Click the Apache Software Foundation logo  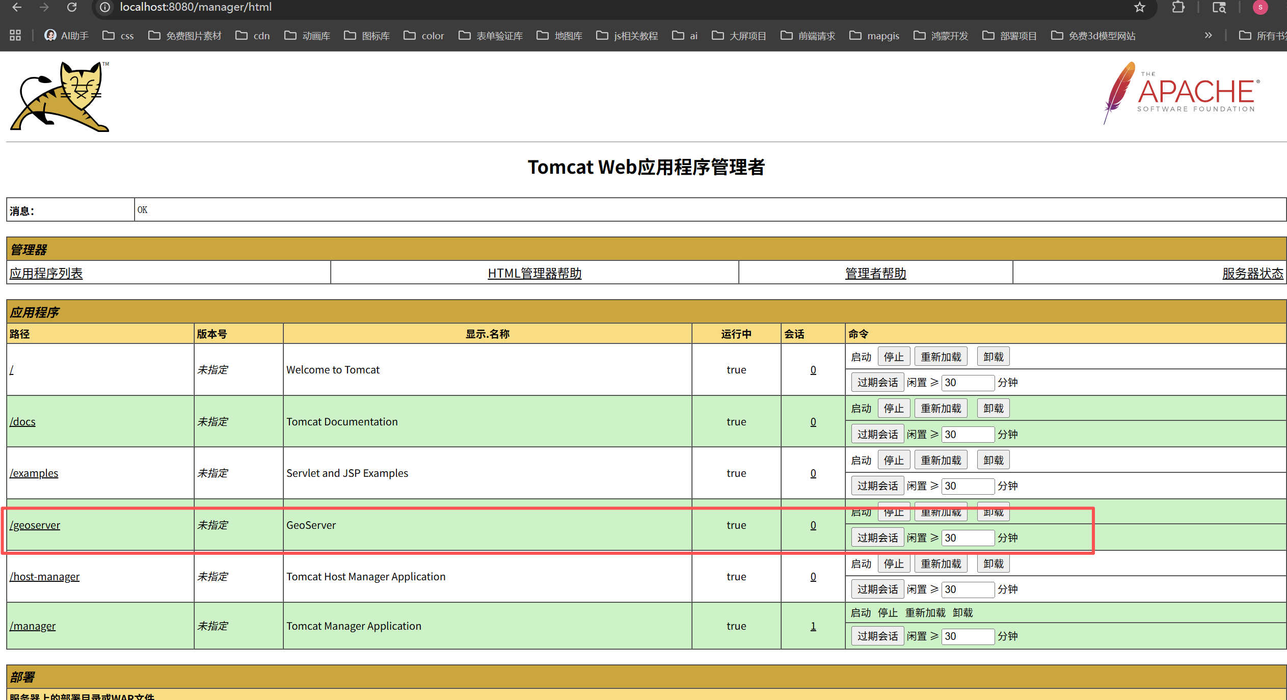coord(1182,93)
